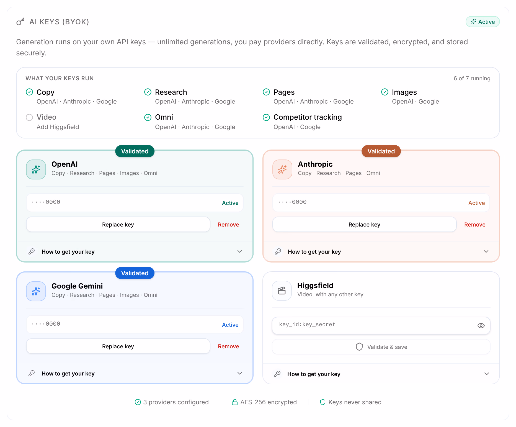
Task: Expand OpenAI How to get your key
Action: (x=135, y=251)
